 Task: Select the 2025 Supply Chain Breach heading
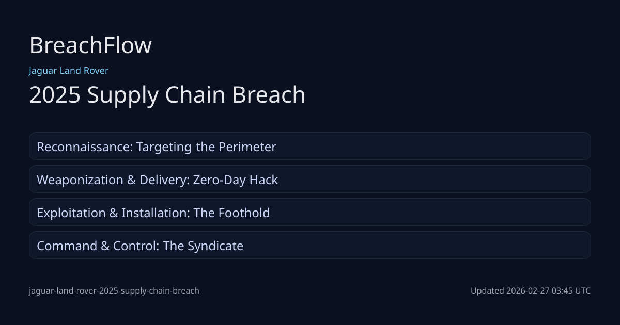(x=167, y=95)
